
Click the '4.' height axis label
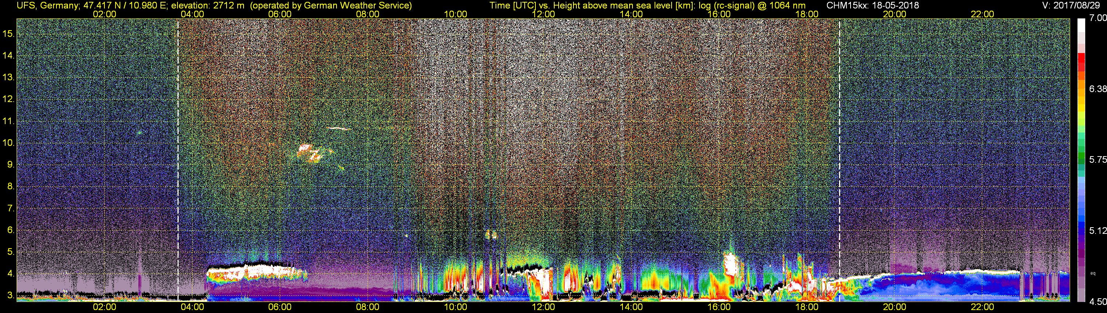point(11,274)
